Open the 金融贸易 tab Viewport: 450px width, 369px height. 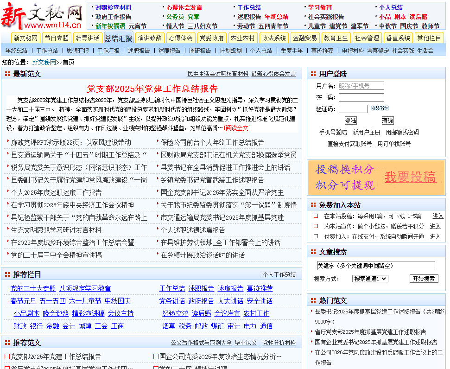(x=306, y=38)
